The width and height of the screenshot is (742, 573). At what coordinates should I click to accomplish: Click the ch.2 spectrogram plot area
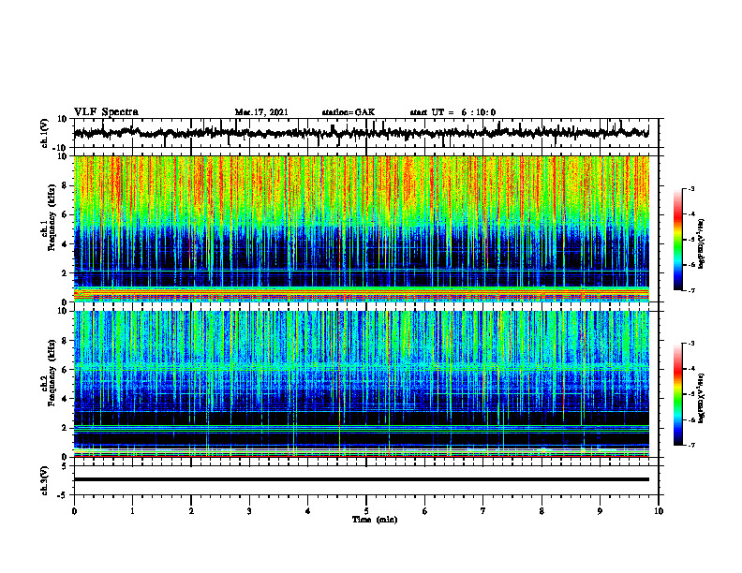[x=362, y=384]
